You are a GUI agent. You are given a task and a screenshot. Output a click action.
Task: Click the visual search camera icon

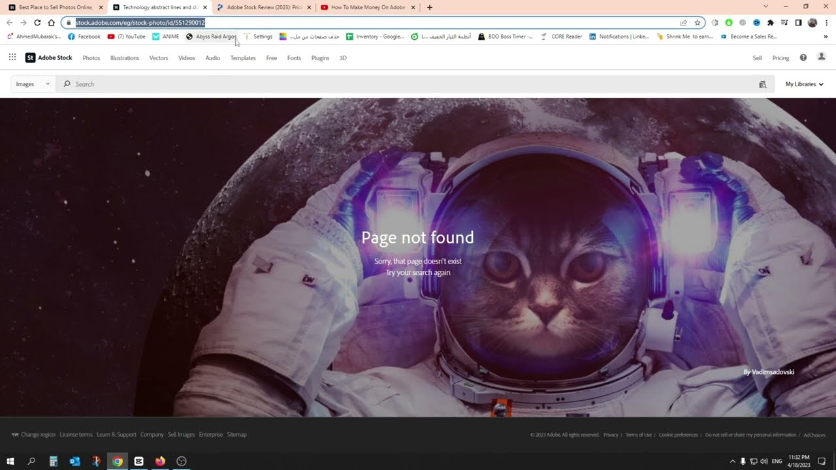762,84
